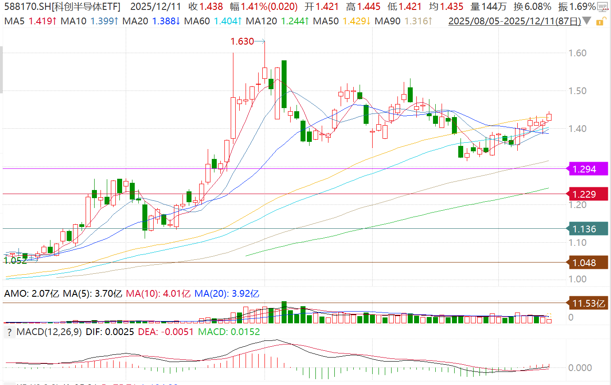Image resolution: width=611 pixels, height=385 pixels.
Task: Click the latest candlestick on the chart
Action: pos(549,116)
